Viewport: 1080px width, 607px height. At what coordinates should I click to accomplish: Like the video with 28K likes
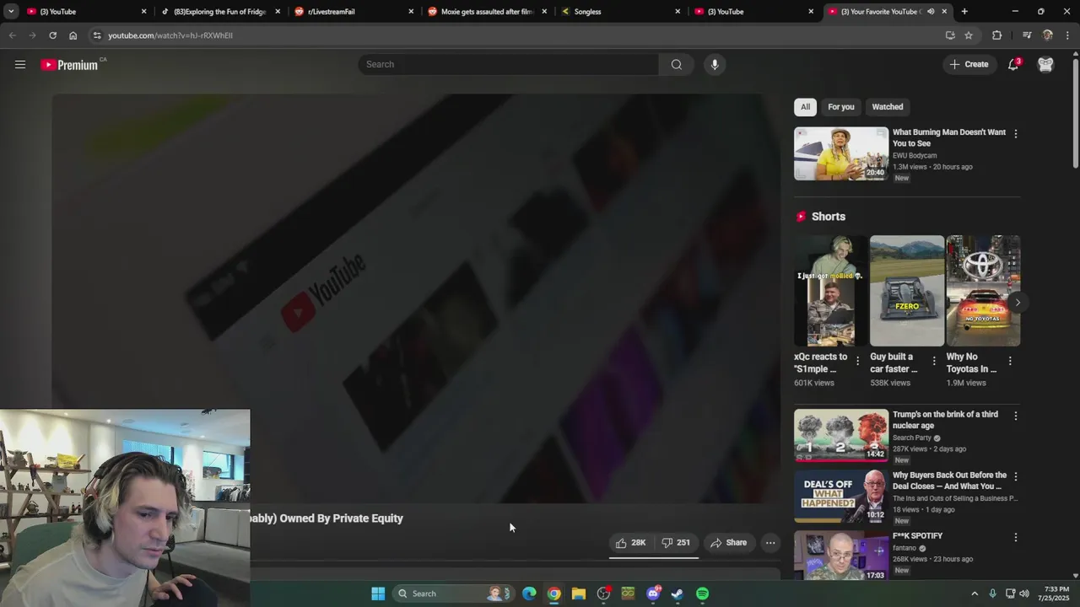pyautogui.click(x=630, y=543)
